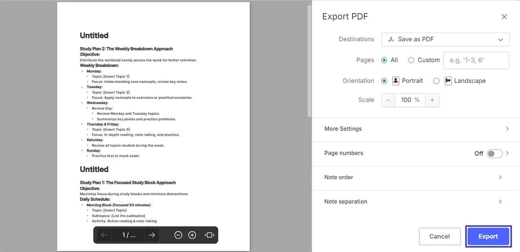Click the page fit view icon
The image size is (520, 252).
pos(209,235)
